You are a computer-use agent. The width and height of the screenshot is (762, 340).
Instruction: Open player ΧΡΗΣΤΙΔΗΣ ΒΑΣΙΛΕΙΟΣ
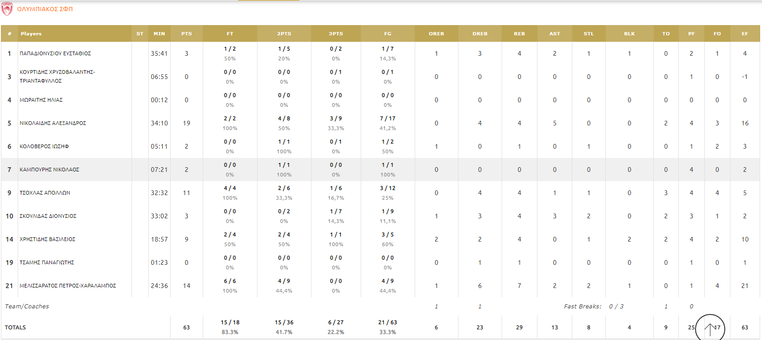tap(47, 239)
